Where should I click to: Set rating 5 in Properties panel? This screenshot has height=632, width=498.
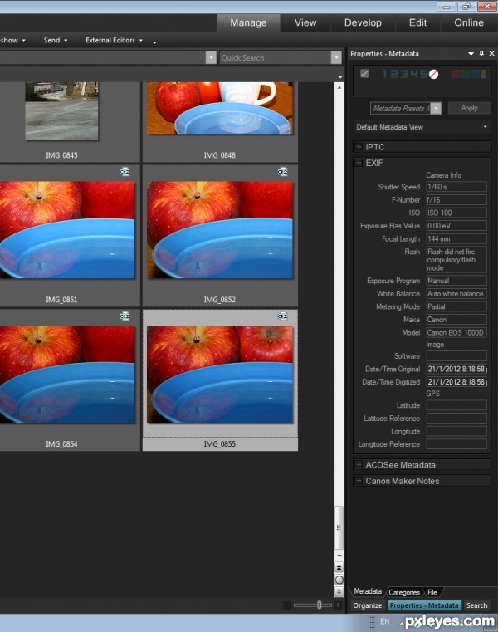pos(422,74)
